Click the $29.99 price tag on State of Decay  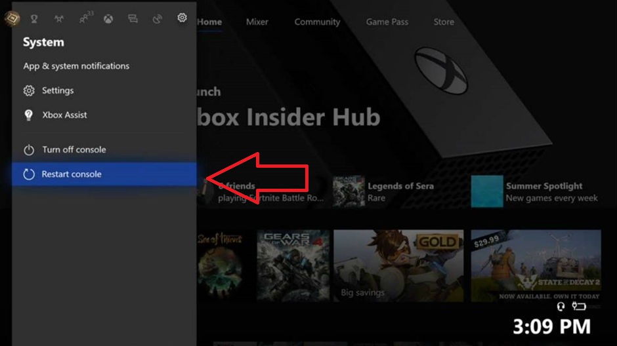[487, 240]
